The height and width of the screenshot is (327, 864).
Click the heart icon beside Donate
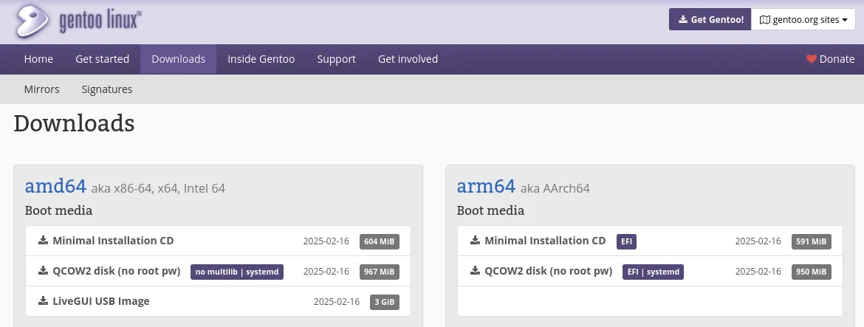pos(811,59)
